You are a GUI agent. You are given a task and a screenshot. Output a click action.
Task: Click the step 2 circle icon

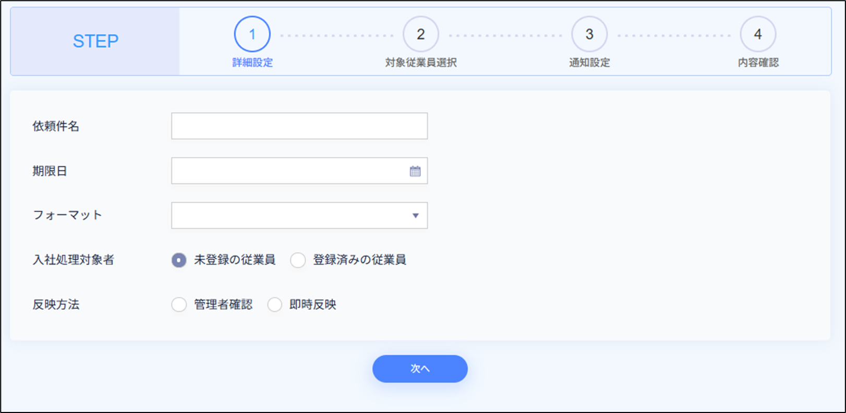tap(420, 34)
